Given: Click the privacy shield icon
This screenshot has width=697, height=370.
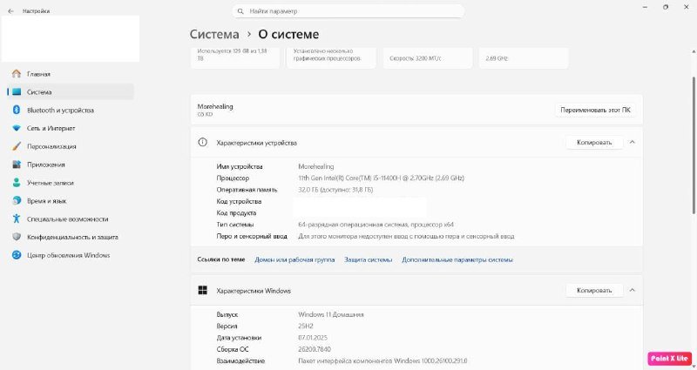Looking at the screenshot, I should 17,237.
